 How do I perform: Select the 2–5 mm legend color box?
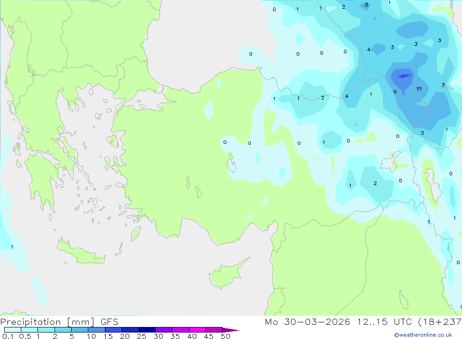tap(63, 330)
